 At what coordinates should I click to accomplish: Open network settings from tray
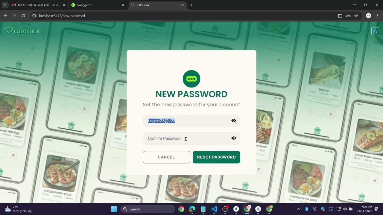339,209
